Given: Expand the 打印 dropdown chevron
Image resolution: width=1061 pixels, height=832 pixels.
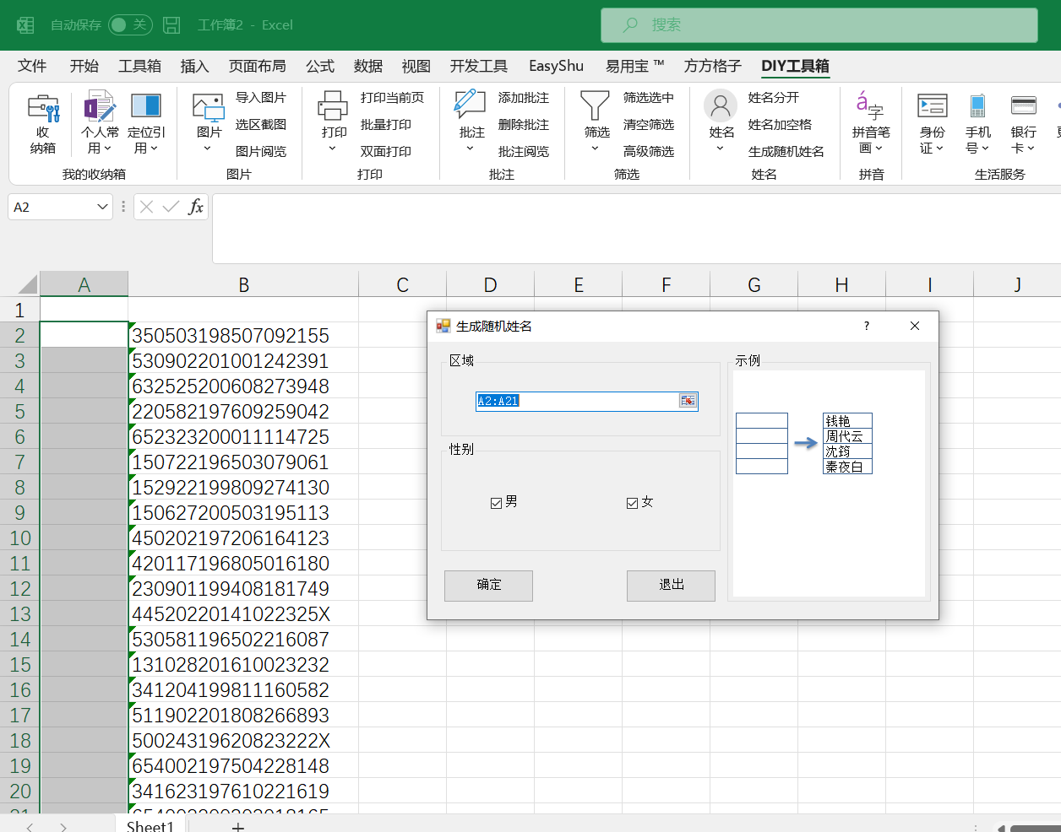Looking at the screenshot, I should tap(333, 149).
